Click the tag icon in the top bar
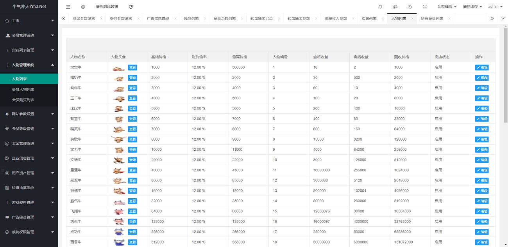This screenshot has height=247, width=508. click(x=410, y=7)
